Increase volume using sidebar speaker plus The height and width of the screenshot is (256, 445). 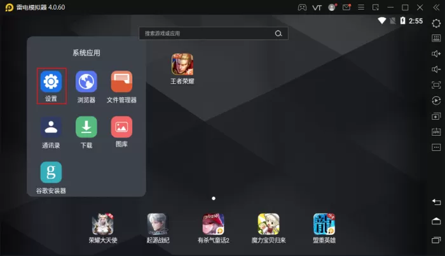436,53
